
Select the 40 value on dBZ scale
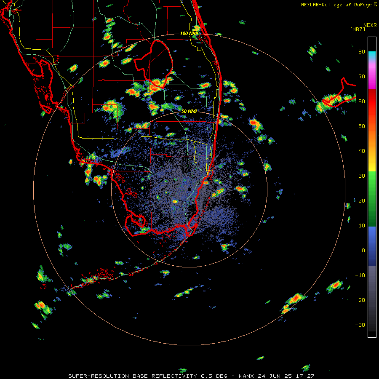(362, 151)
